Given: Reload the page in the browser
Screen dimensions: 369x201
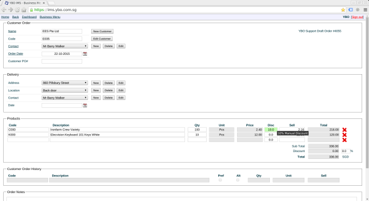Looking at the screenshot, I should [17, 10].
